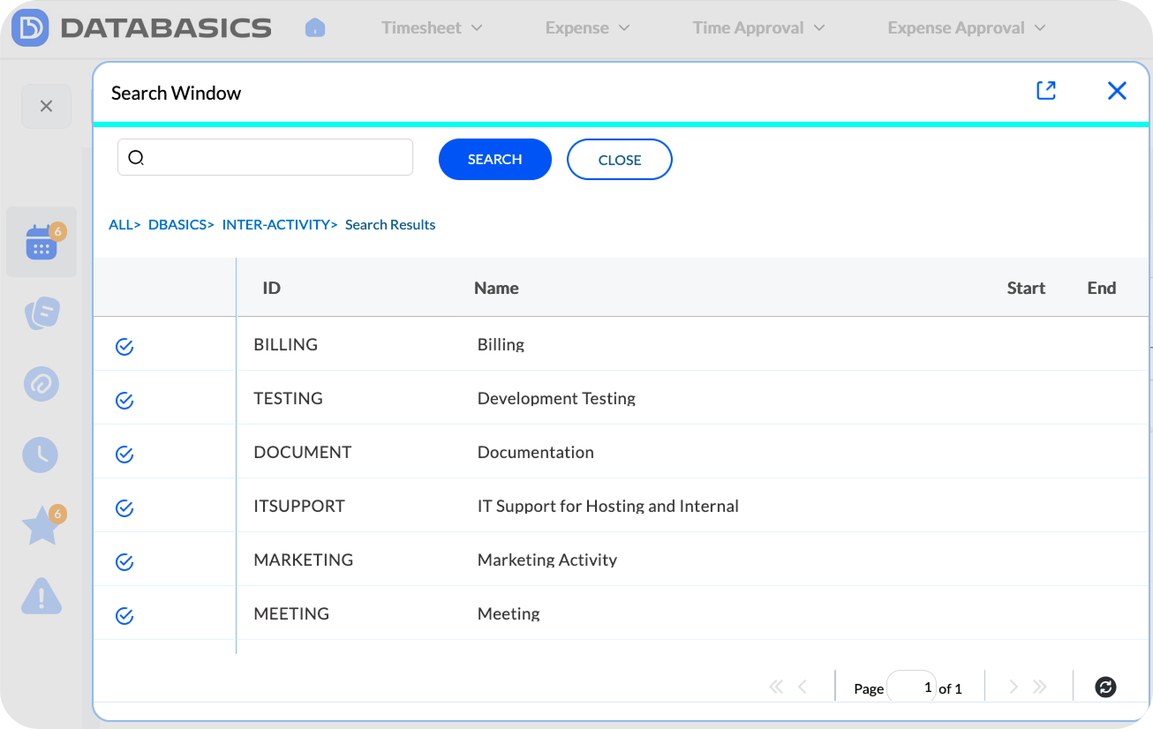
Task: Open the paperclip attachments sidebar icon
Action: pos(41,384)
